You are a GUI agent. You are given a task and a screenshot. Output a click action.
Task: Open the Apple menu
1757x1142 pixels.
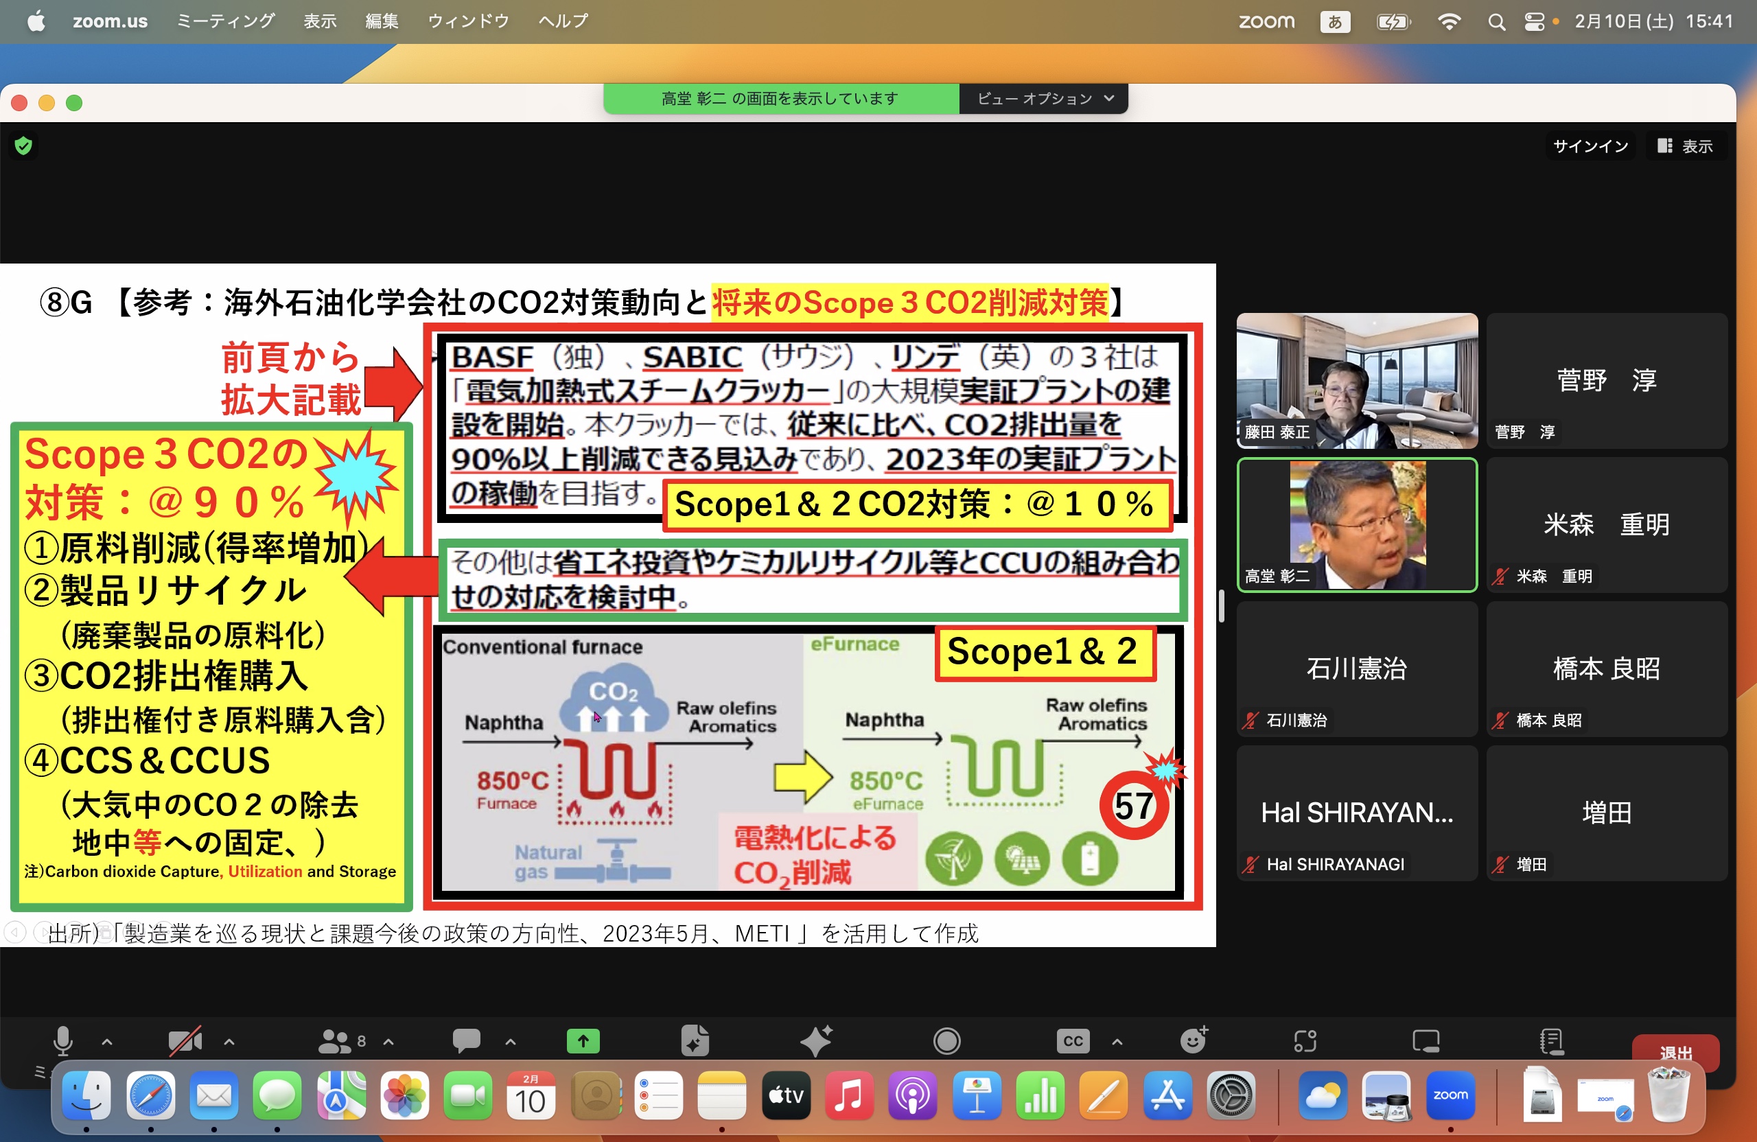pyautogui.click(x=36, y=21)
